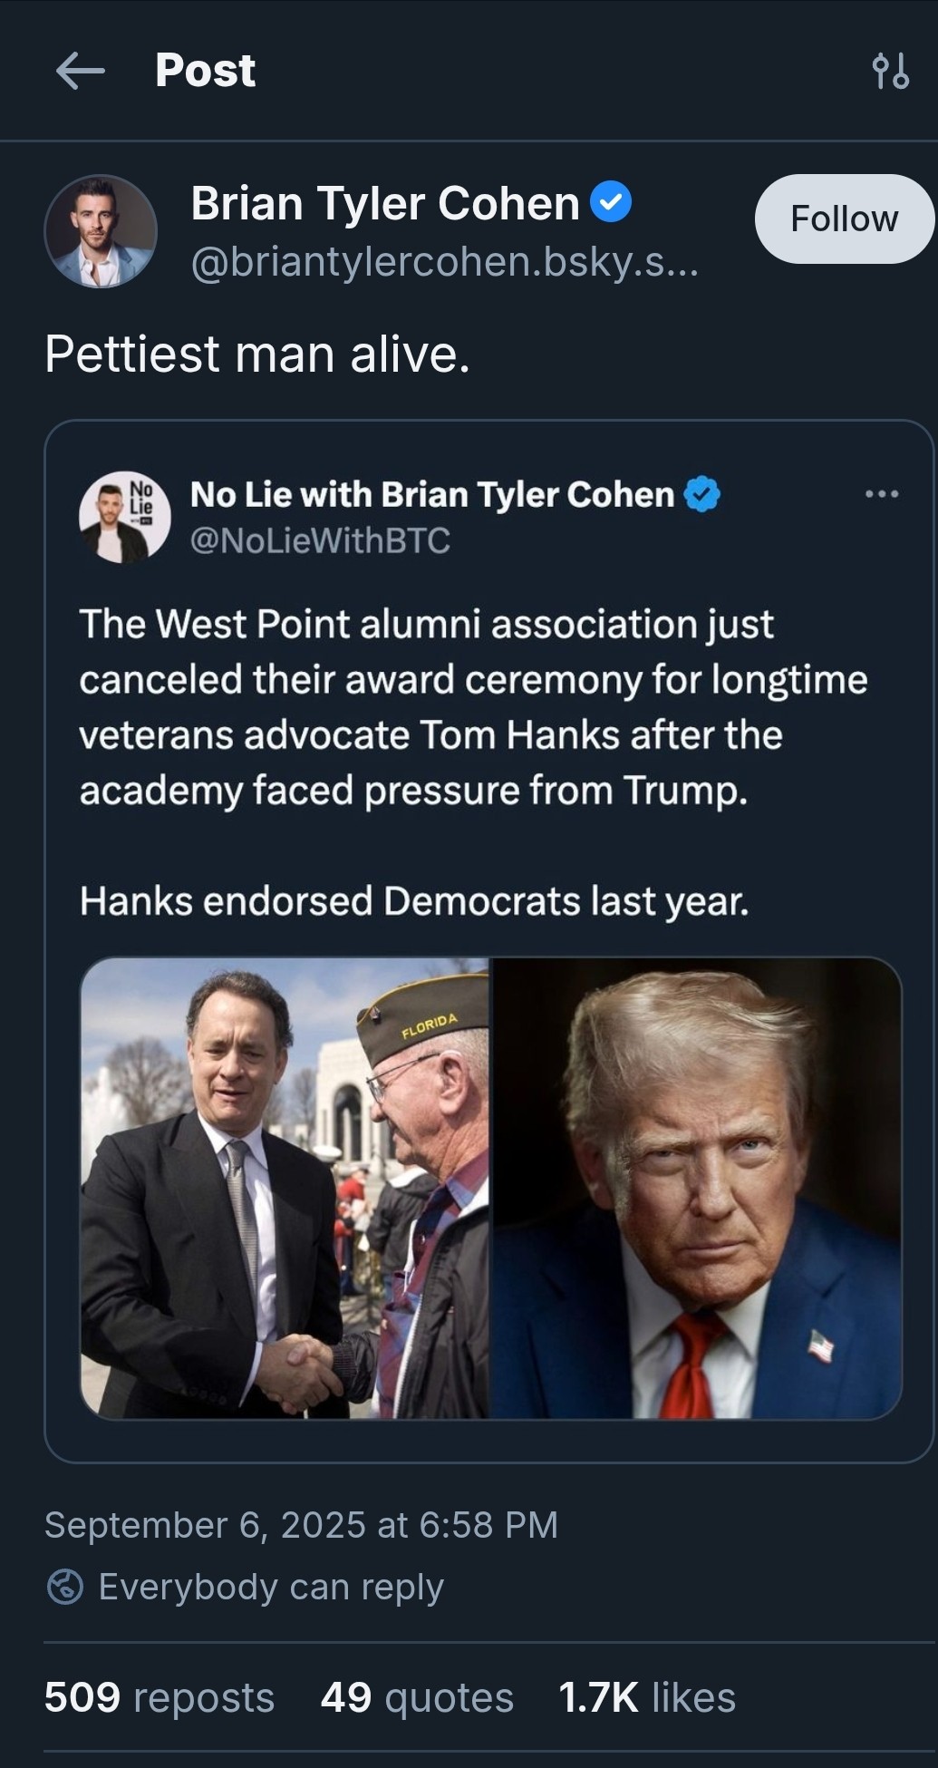Click the "Everybody can reply" label

[x=271, y=1587]
